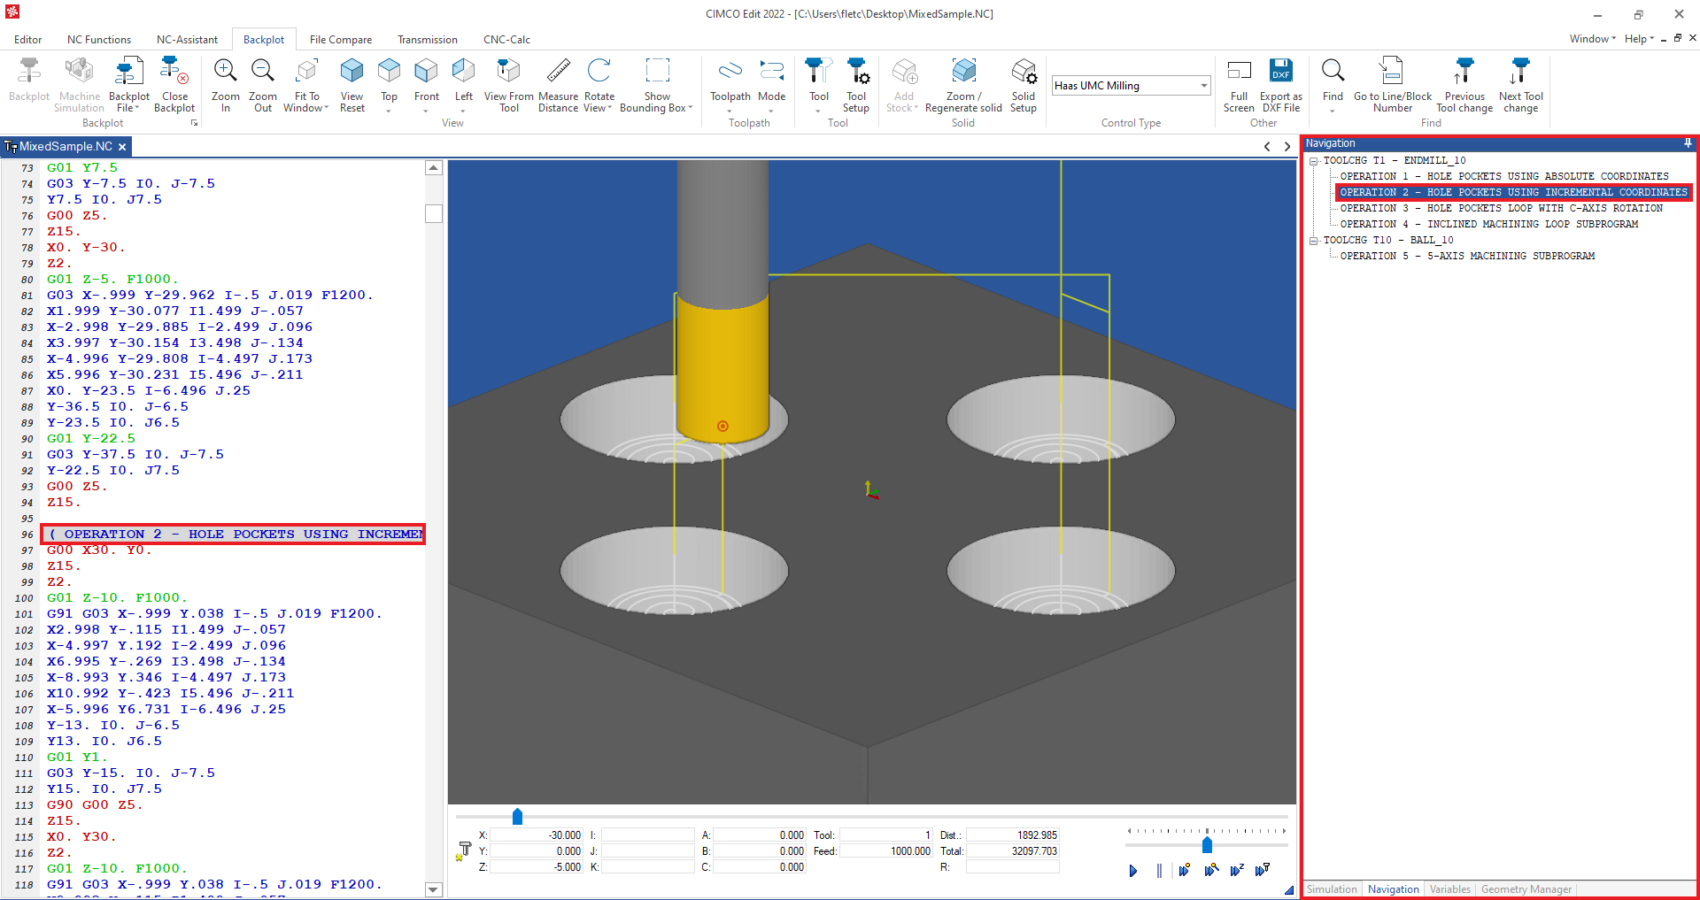
Task: Switch to the File Compare ribbon tab
Action: (340, 39)
